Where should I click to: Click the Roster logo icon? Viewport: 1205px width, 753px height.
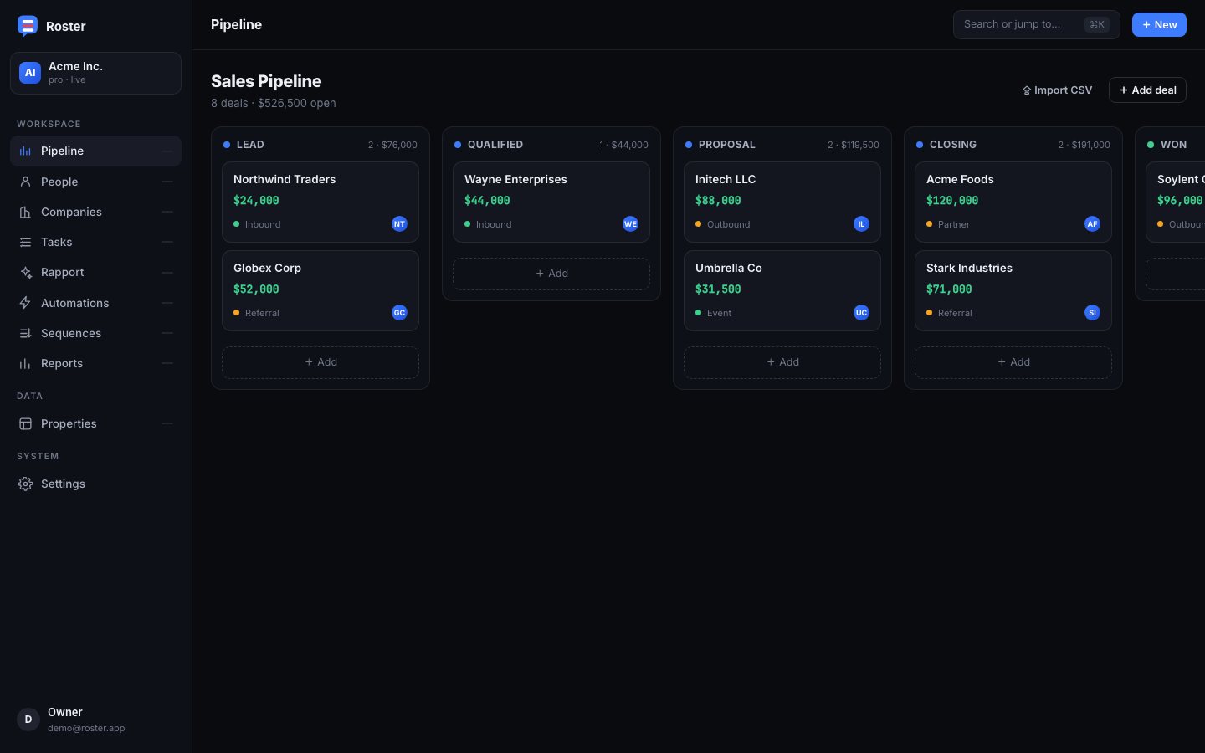[x=28, y=26]
